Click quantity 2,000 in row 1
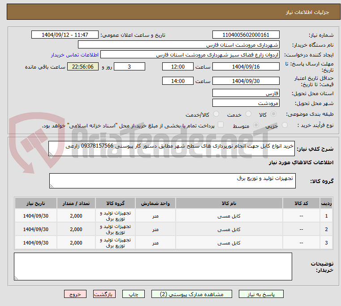This screenshot has width=341, height=306. (x=76, y=216)
